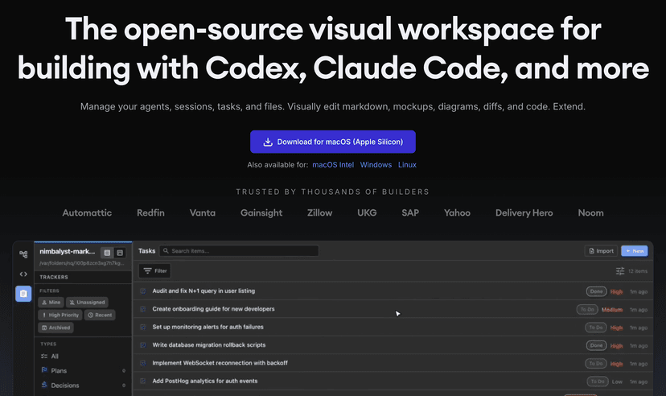Toggle the Mine filter chip
This screenshot has height=396, width=666.
(51, 303)
